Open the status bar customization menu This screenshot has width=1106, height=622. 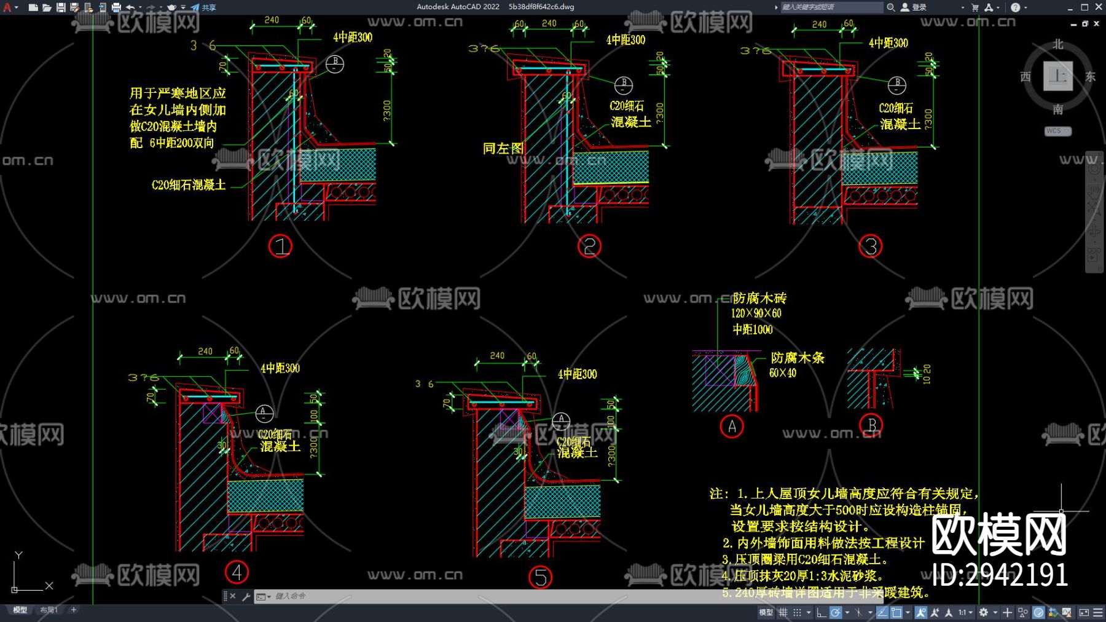coord(1097,612)
